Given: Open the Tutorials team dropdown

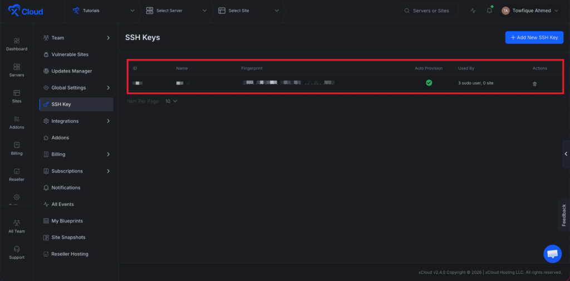Looking at the screenshot, I should [x=104, y=11].
